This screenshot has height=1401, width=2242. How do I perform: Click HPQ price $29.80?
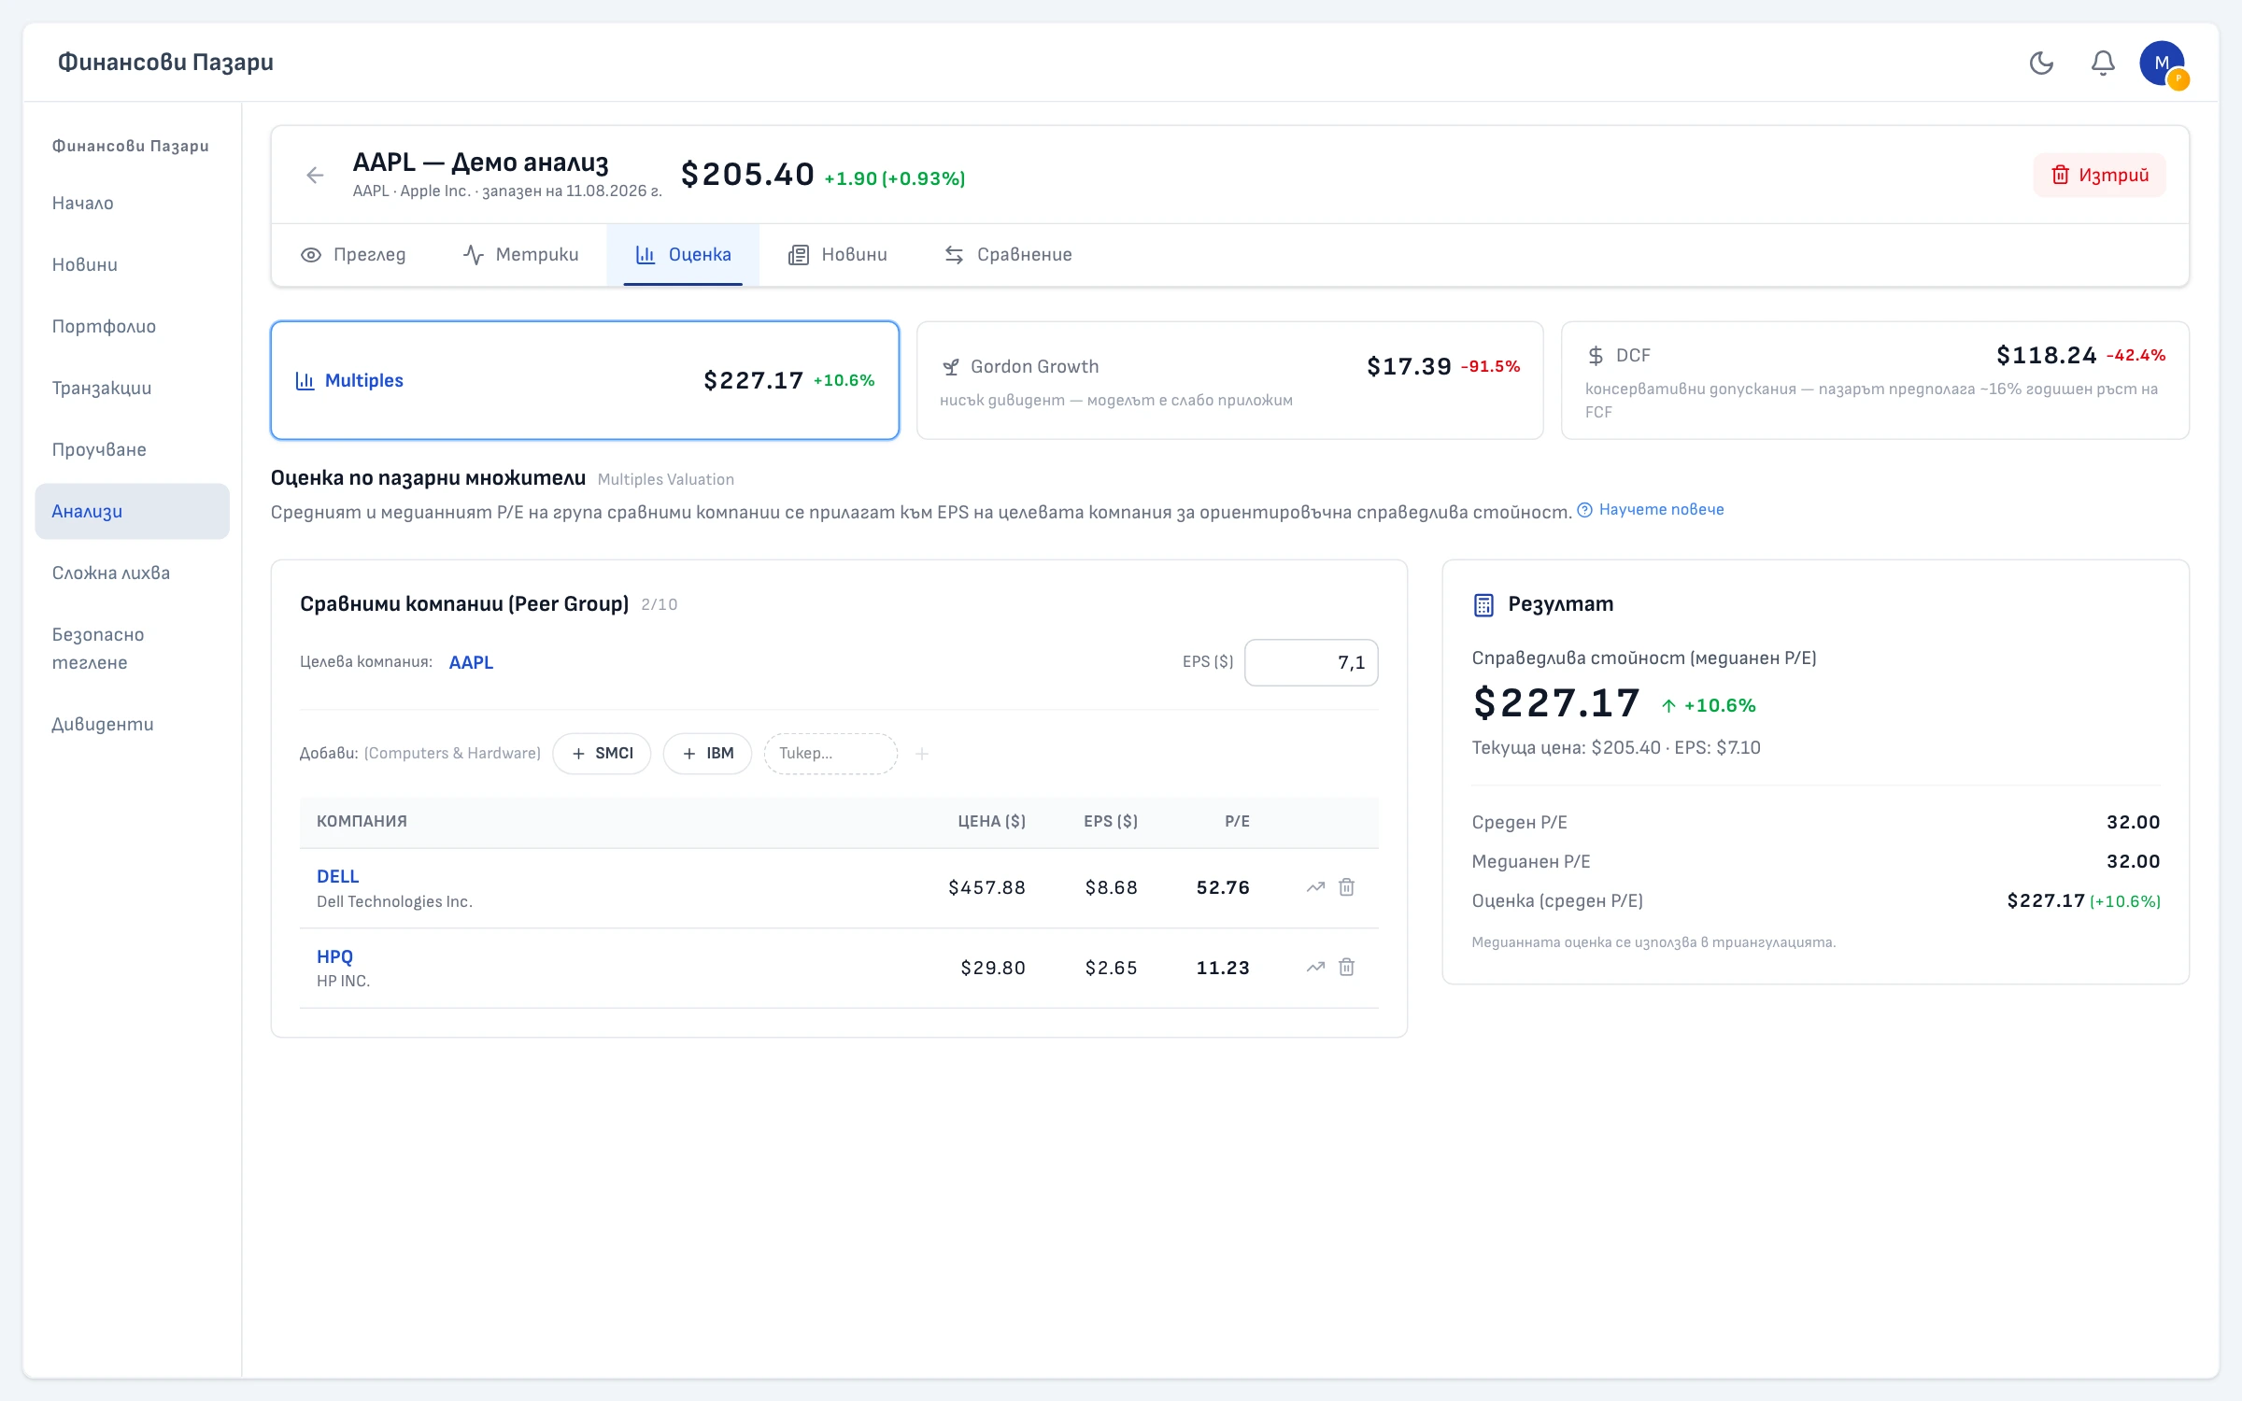pos(993,968)
